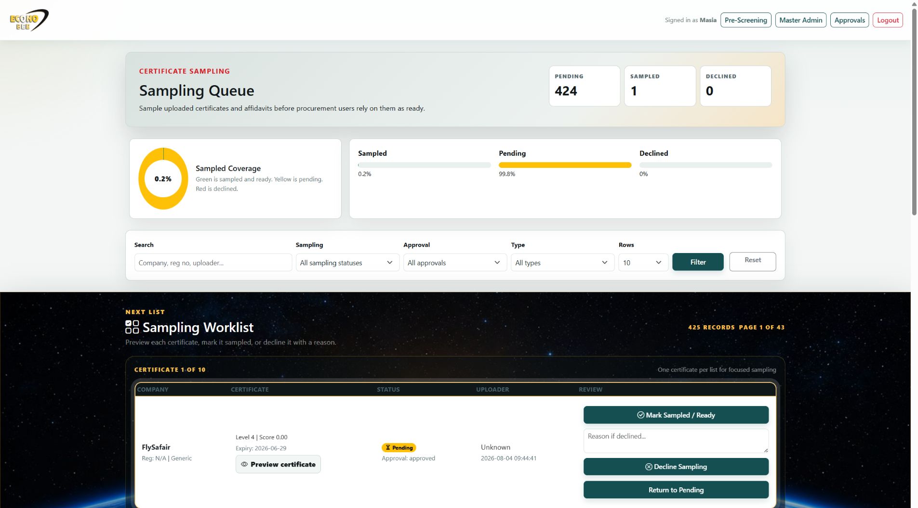Log out of the account
The image size is (918, 508).
click(x=888, y=20)
